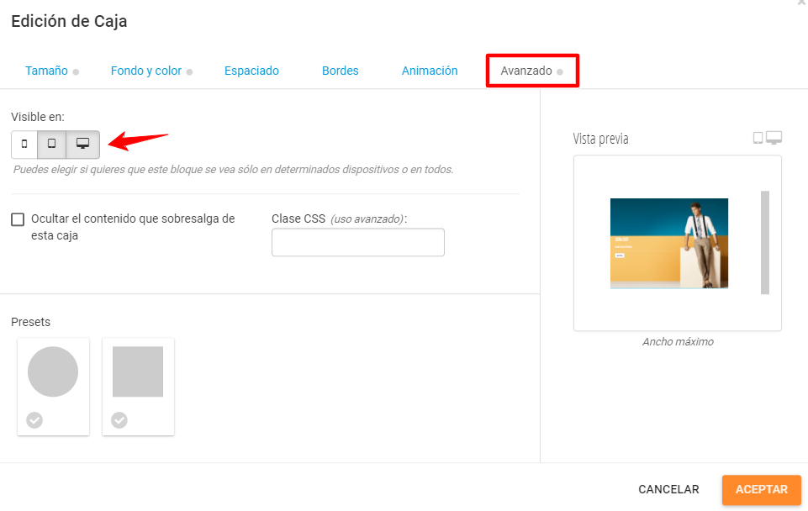Click the CANCELAR button
The image size is (808, 511).
coord(668,489)
